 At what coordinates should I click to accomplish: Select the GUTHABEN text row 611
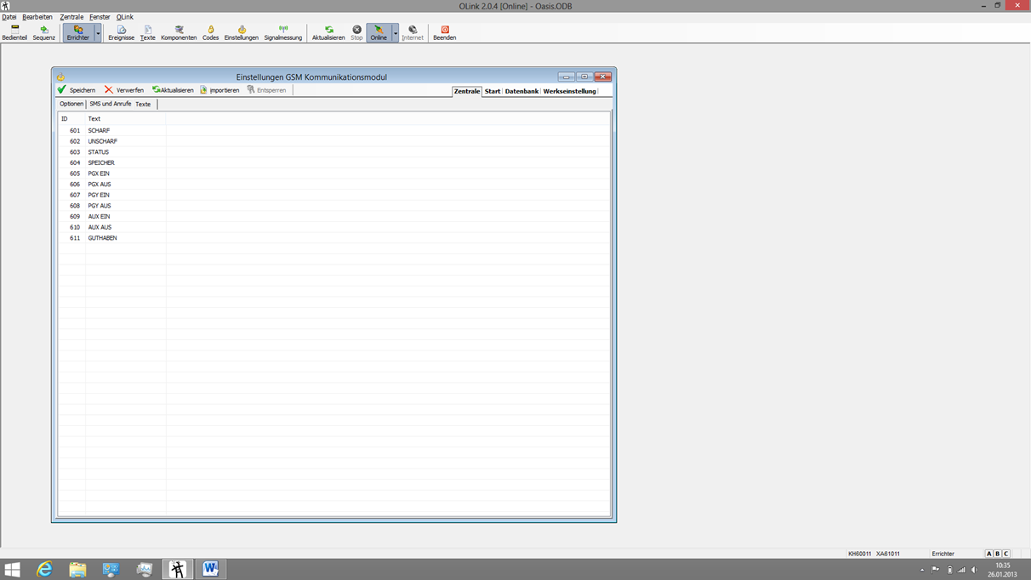(x=102, y=238)
